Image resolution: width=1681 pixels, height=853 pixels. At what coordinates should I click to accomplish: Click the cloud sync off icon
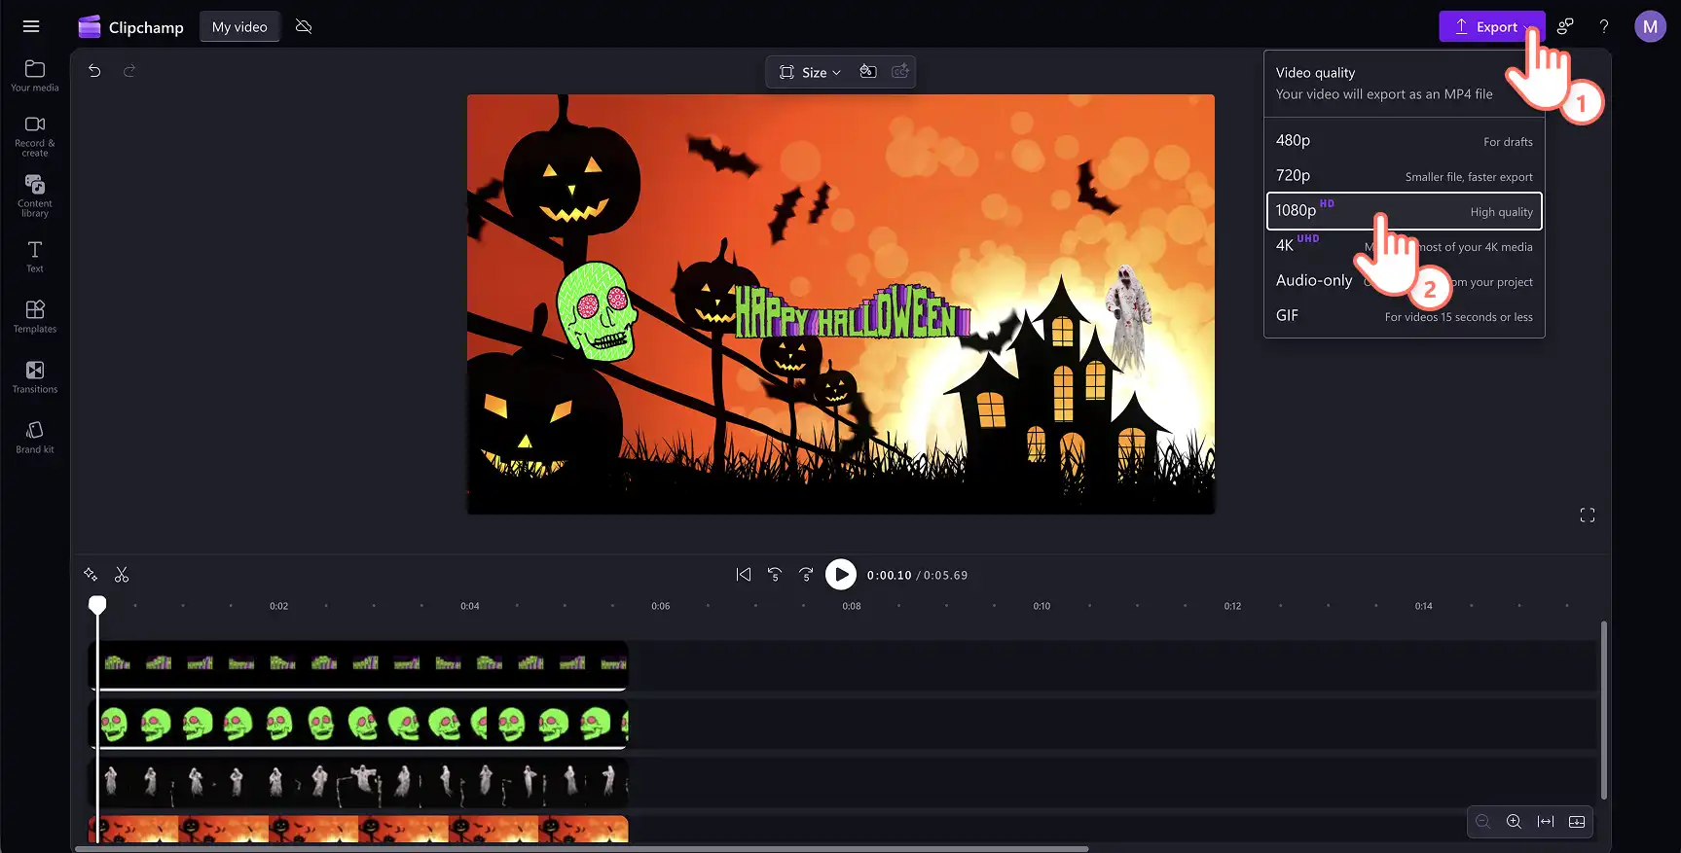pos(304,26)
